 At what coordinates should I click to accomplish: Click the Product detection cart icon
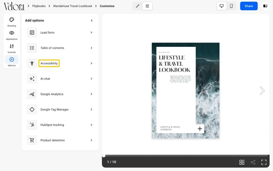(x=32, y=140)
